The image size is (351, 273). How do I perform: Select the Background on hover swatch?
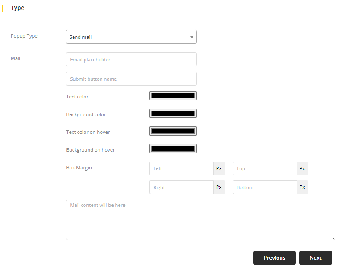173,149
